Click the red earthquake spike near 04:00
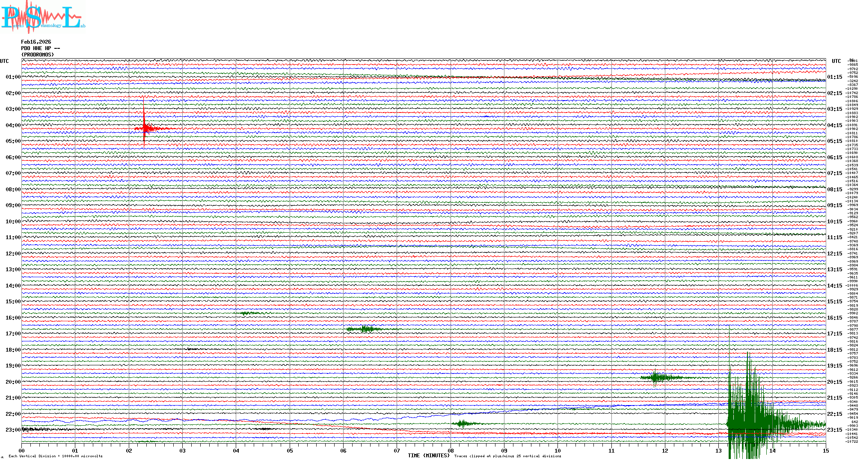 (x=145, y=127)
